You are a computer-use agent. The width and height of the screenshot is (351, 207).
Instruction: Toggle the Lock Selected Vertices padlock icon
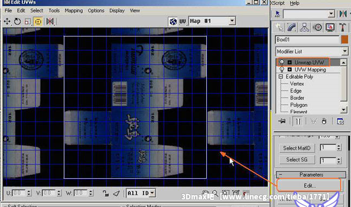[106, 193]
